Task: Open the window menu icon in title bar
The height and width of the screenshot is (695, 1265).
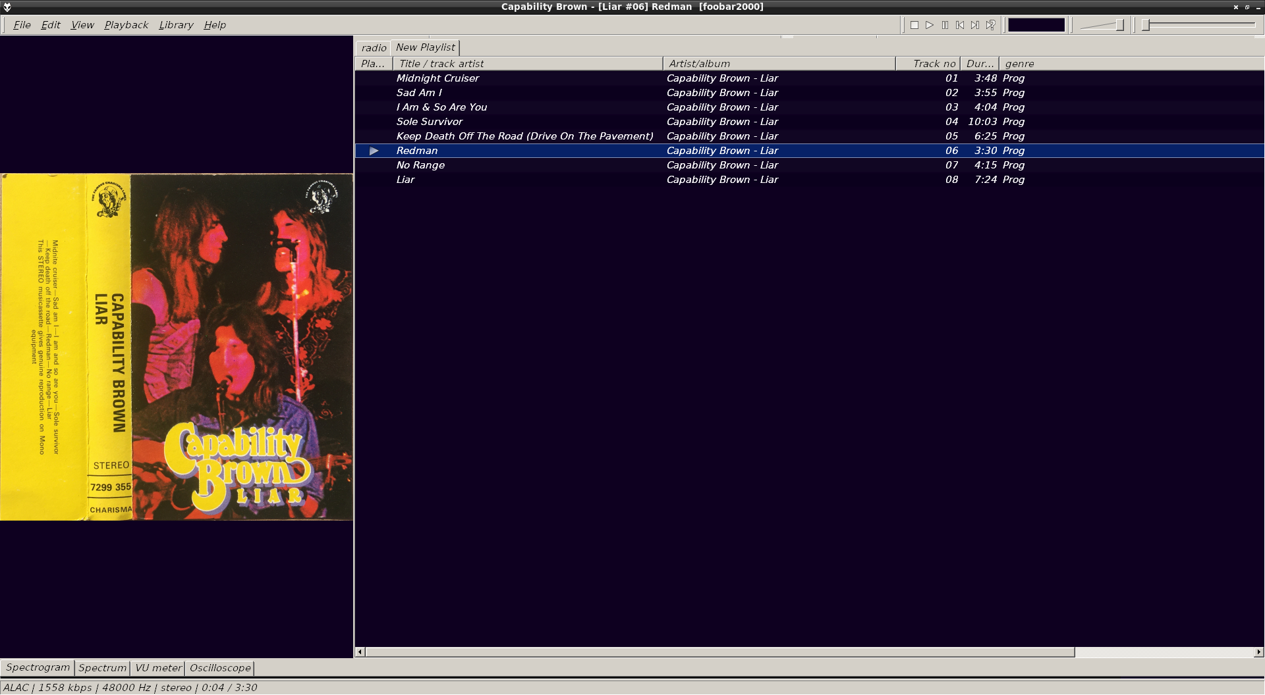Action: 7,7
